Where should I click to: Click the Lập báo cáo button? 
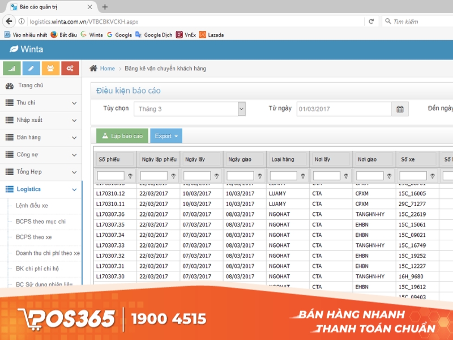click(122, 136)
